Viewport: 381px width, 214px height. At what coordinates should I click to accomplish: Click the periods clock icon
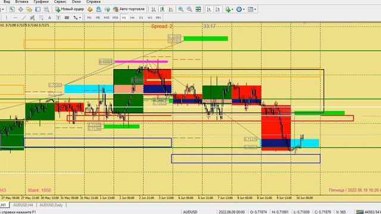239,10
